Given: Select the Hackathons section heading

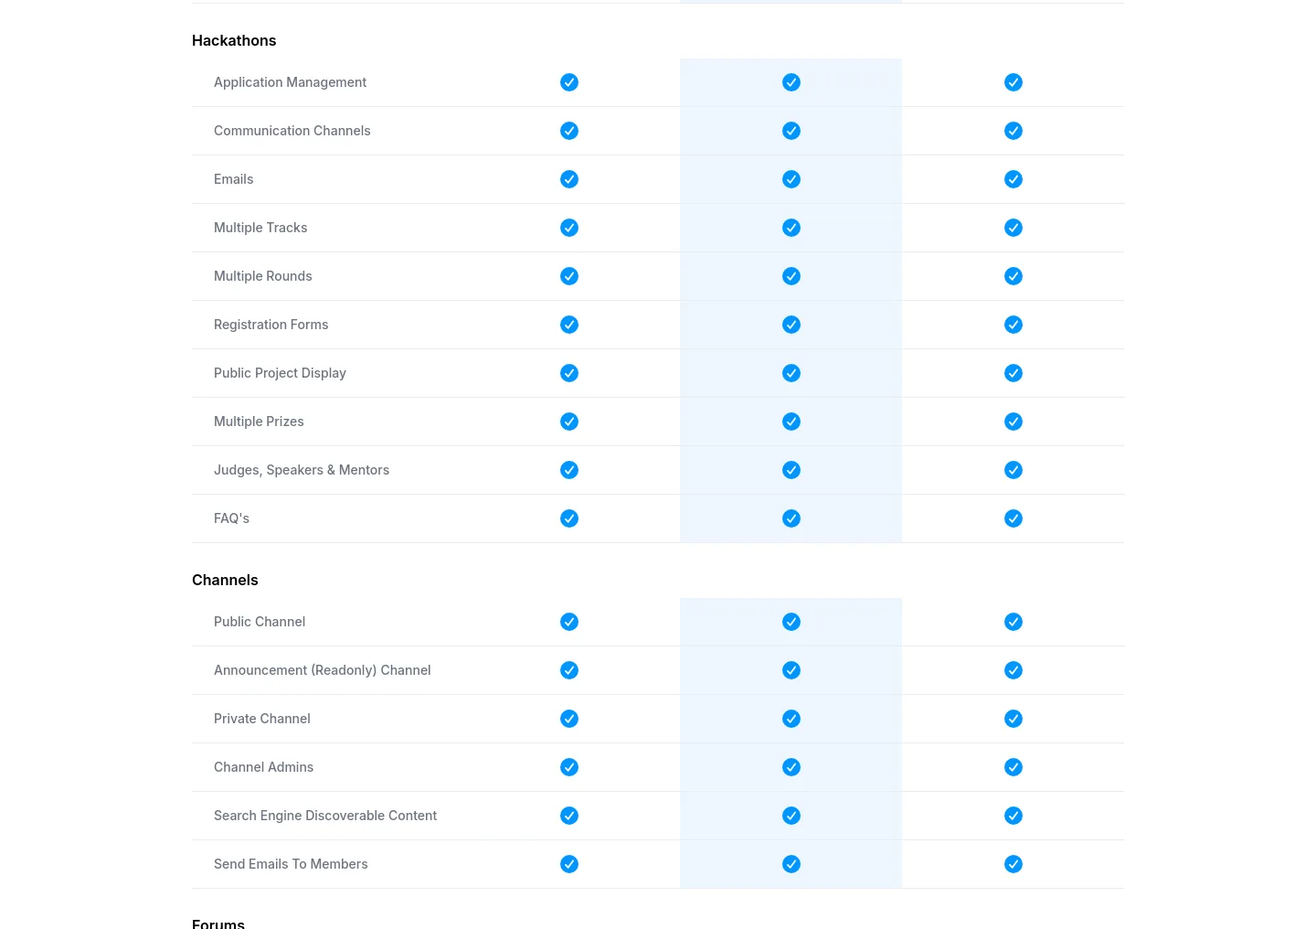Looking at the screenshot, I should [234, 40].
